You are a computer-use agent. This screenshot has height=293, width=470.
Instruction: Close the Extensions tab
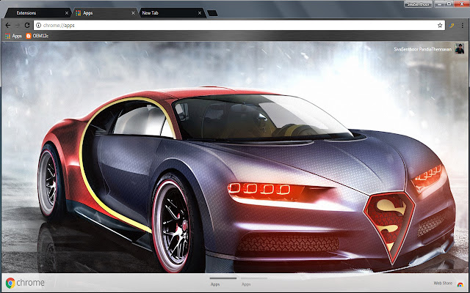point(67,13)
